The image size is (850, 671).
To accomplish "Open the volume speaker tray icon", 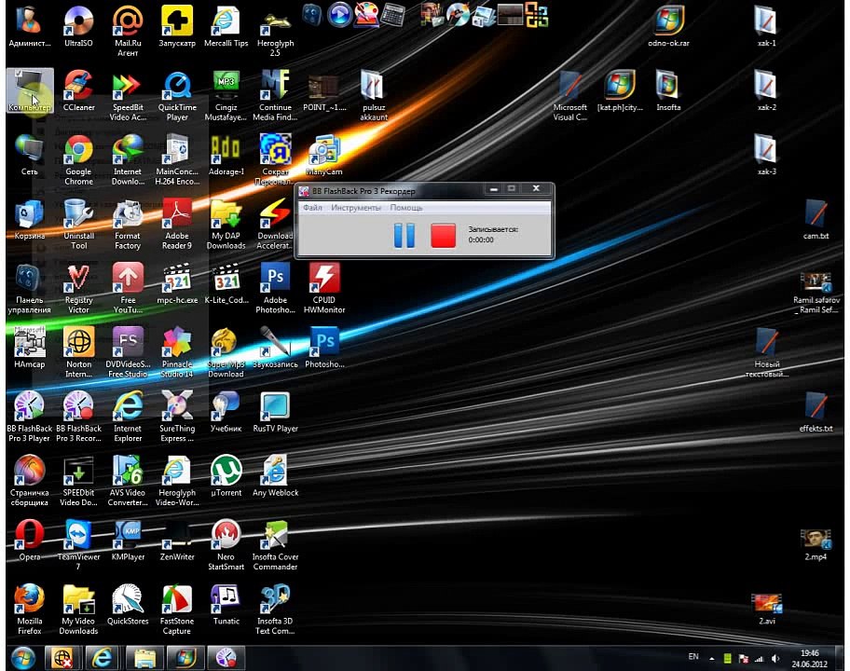I will (775, 659).
